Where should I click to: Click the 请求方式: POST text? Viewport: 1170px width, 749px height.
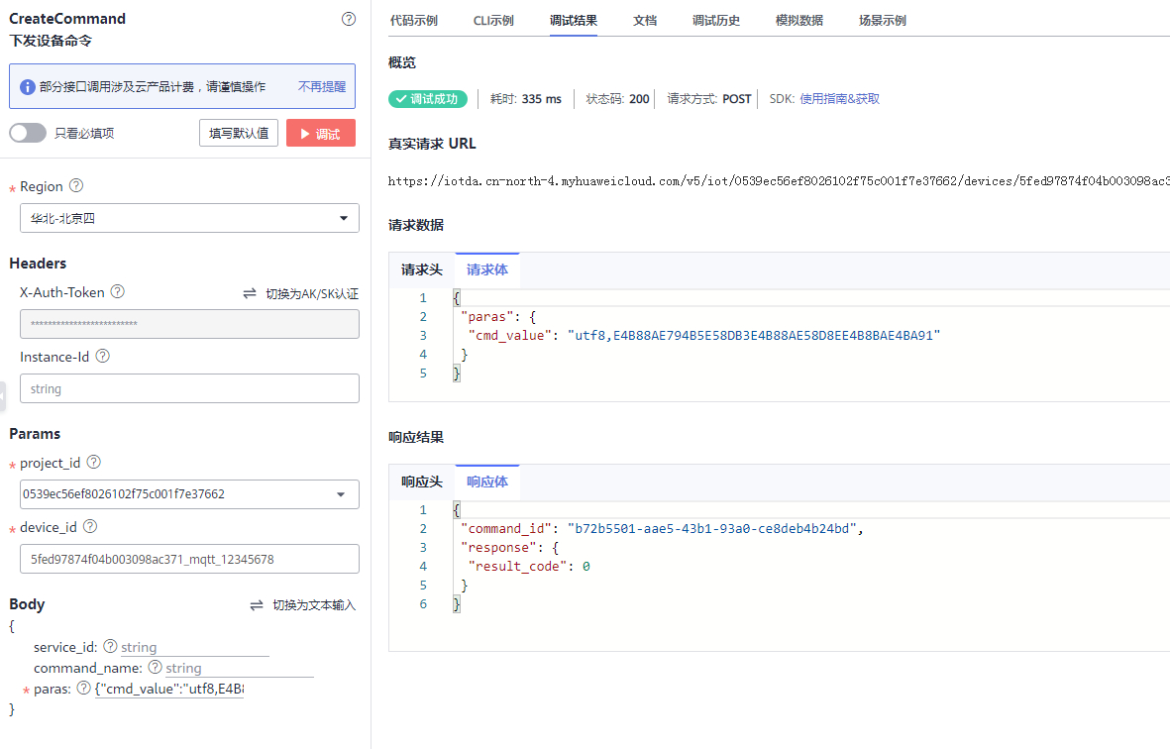click(x=709, y=98)
